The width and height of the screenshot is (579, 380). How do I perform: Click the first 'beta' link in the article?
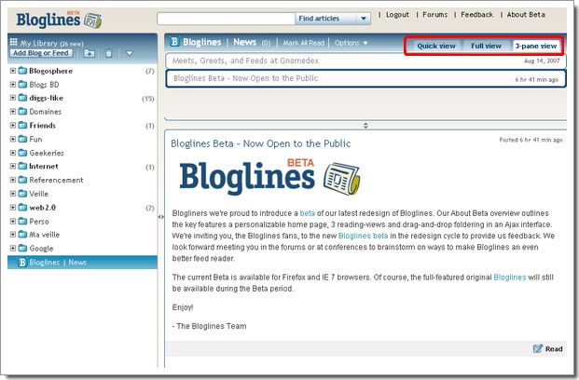click(308, 213)
